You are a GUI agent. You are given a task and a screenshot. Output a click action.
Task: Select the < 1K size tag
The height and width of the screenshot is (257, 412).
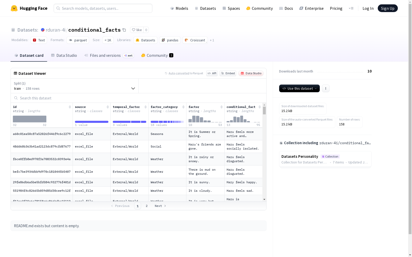point(108,40)
